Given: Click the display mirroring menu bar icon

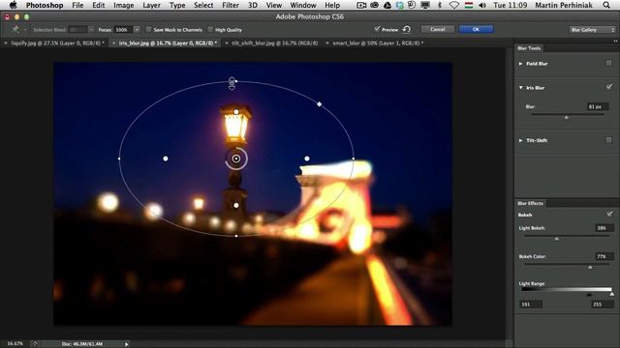Looking at the screenshot, I should [x=425, y=5].
